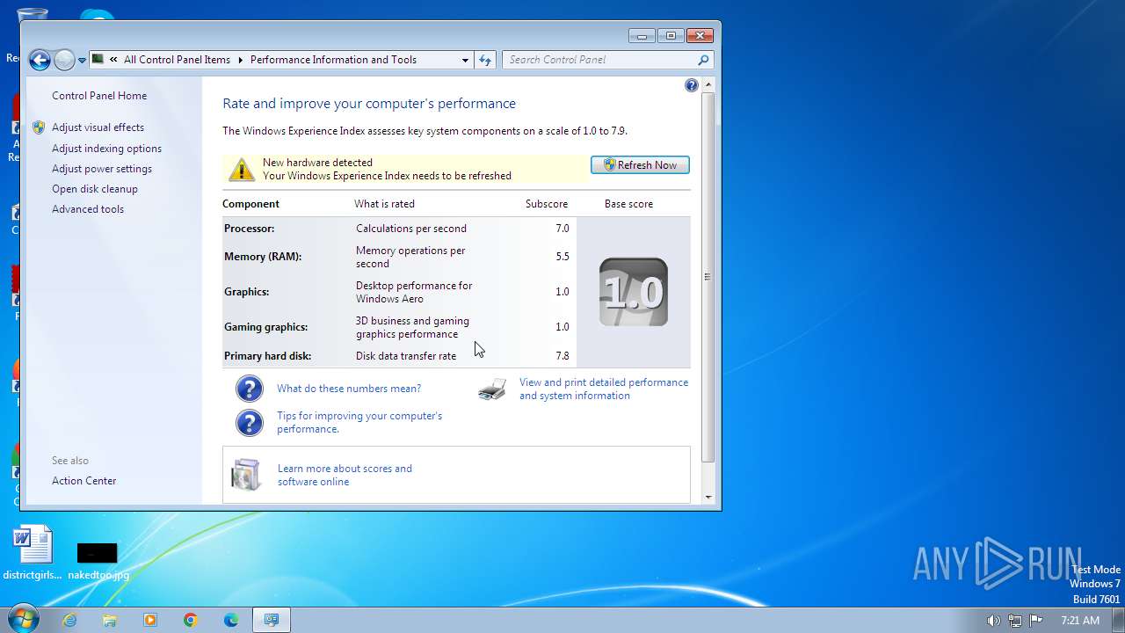Viewport: 1125px width, 633px height.
Task: Click the 1.0 base score badge
Action: [x=634, y=292]
